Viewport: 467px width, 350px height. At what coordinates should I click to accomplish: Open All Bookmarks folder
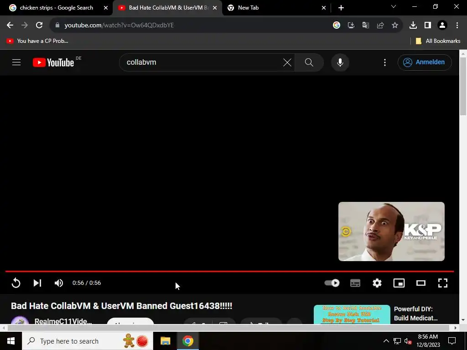tap(438, 41)
